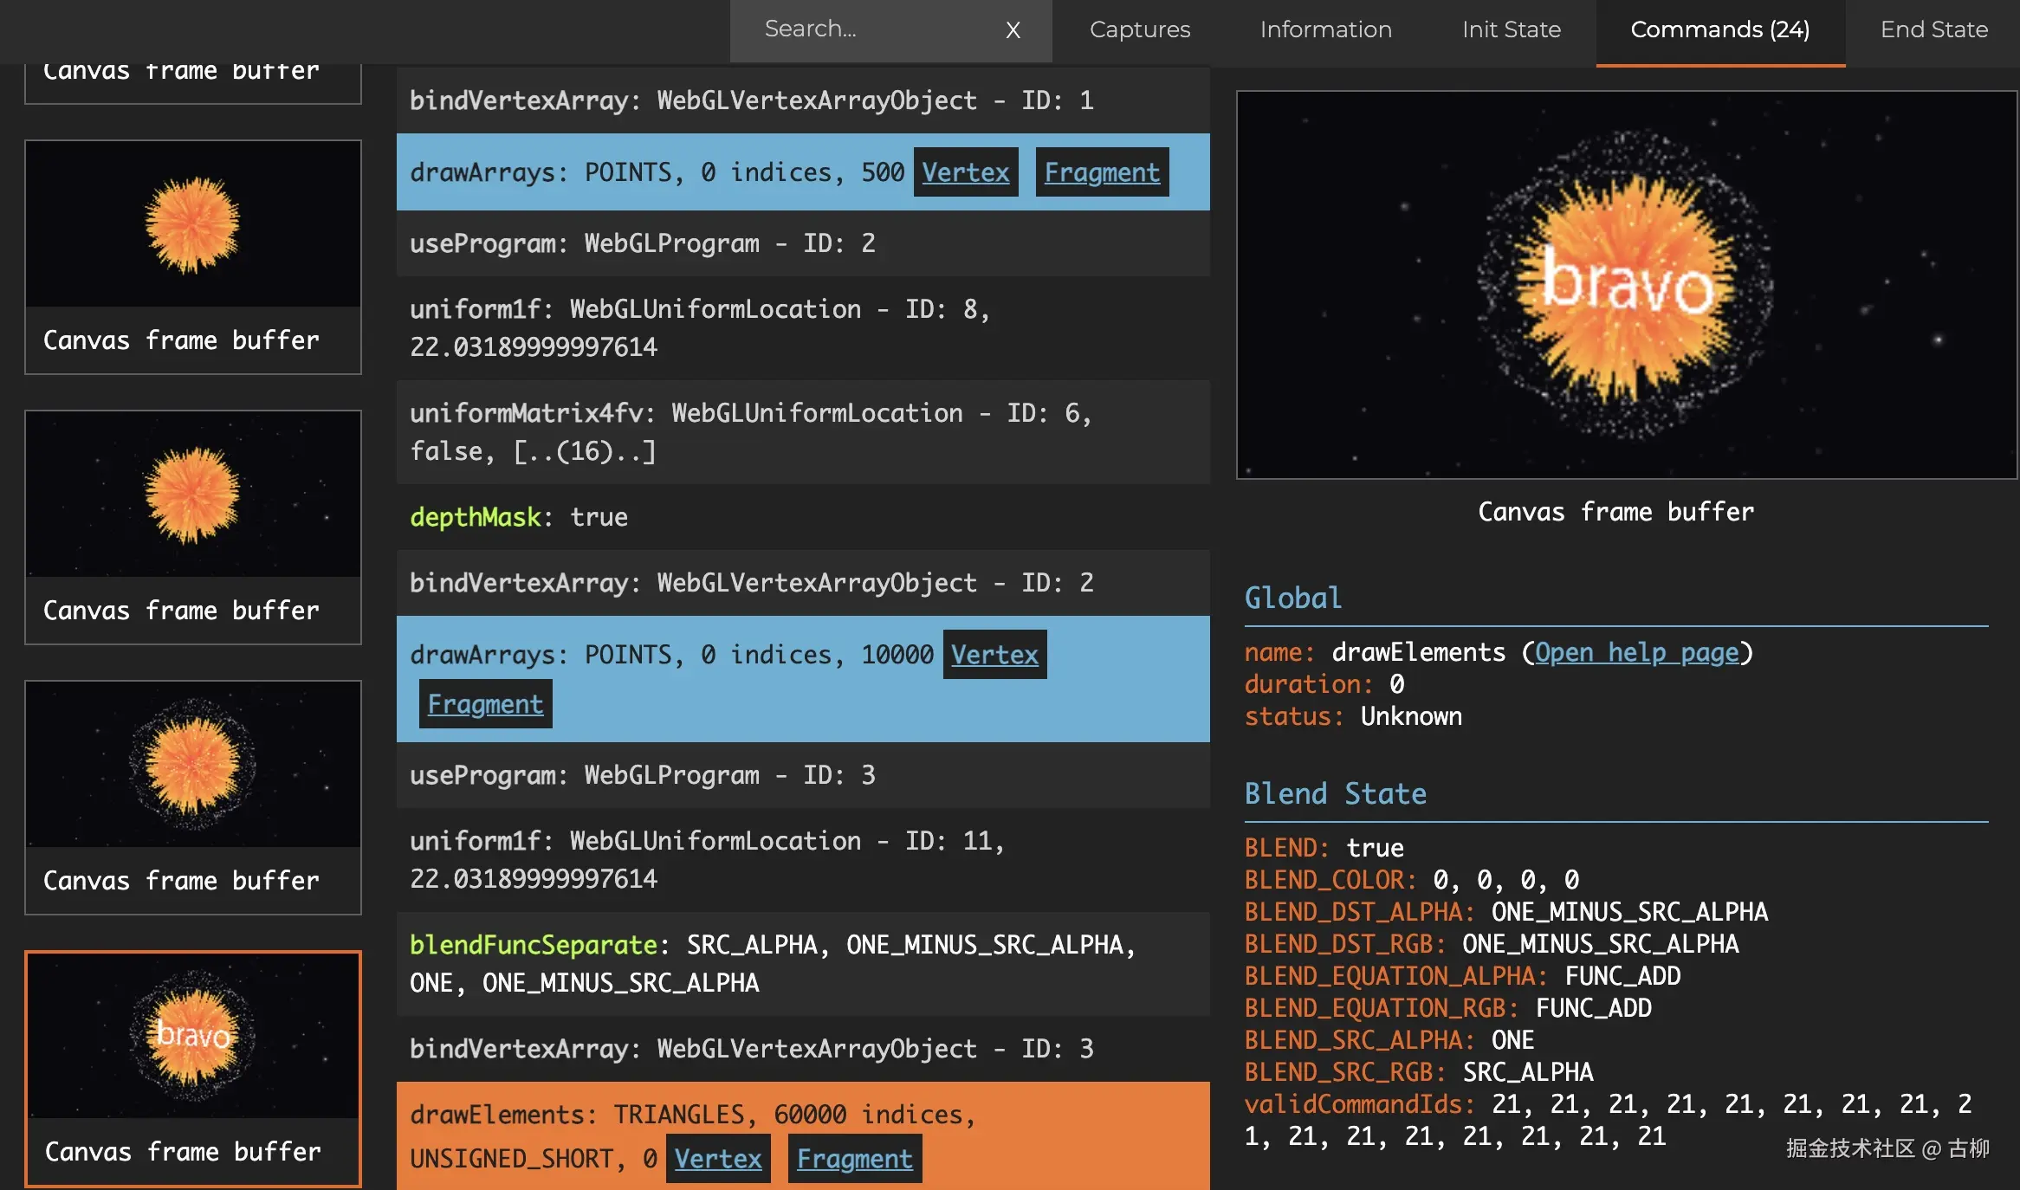Viewport: 2020px width, 1190px height.
Task: Open the Init State tab
Action: [1511, 29]
